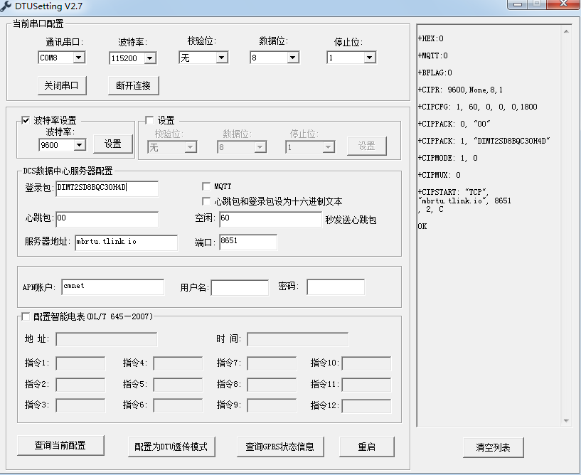Expand the 停止位 dropdown showing 1
Image resolution: width=581 pixels, height=475 pixels.
369,58
